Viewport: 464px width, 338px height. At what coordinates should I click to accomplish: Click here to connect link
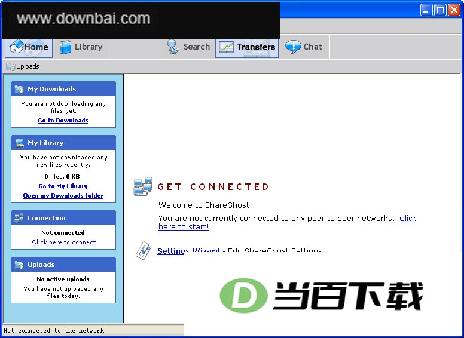tap(64, 242)
